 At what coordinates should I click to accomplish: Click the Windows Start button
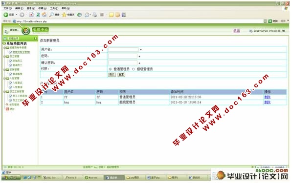coord(11,178)
